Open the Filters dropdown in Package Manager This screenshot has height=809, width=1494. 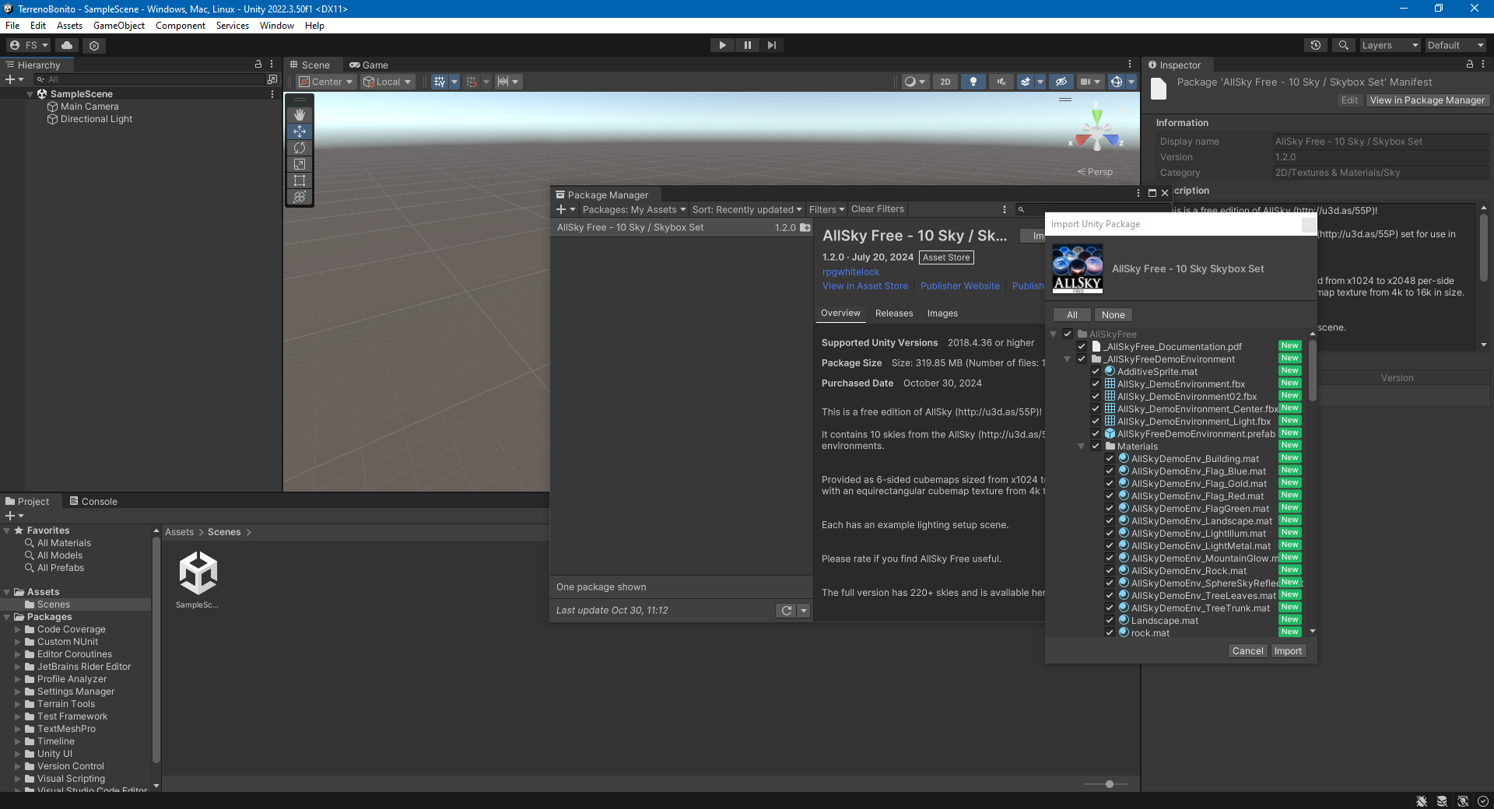click(x=826, y=209)
